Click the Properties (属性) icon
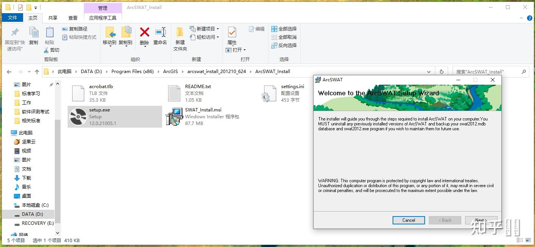 pos(232,32)
